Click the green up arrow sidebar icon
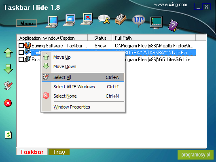Screen dimensions: 216x162 click(8, 53)
